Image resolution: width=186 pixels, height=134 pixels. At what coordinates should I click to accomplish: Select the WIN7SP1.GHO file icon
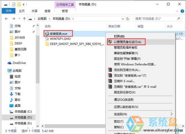click(x=47, y=39)
